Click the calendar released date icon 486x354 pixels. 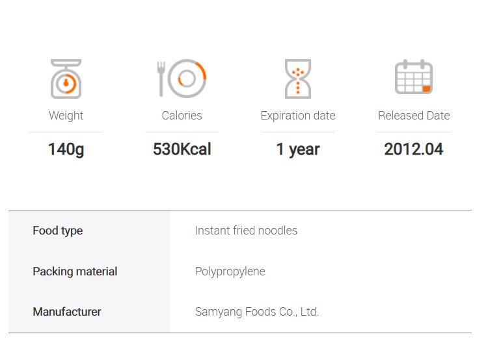[x=414, y=77]
